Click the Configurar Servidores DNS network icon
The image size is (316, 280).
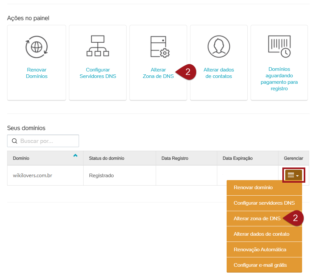[x=98, y=46]
